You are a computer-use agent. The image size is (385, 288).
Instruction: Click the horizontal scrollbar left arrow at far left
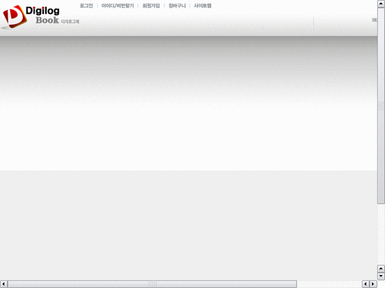click(x=4, y=284)
